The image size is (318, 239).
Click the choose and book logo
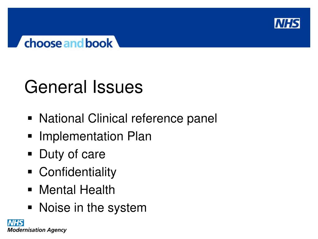coord(68,43)
